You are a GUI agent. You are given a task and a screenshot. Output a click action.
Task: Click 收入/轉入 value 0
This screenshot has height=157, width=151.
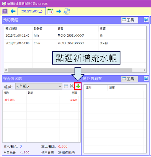click(21, 146)
